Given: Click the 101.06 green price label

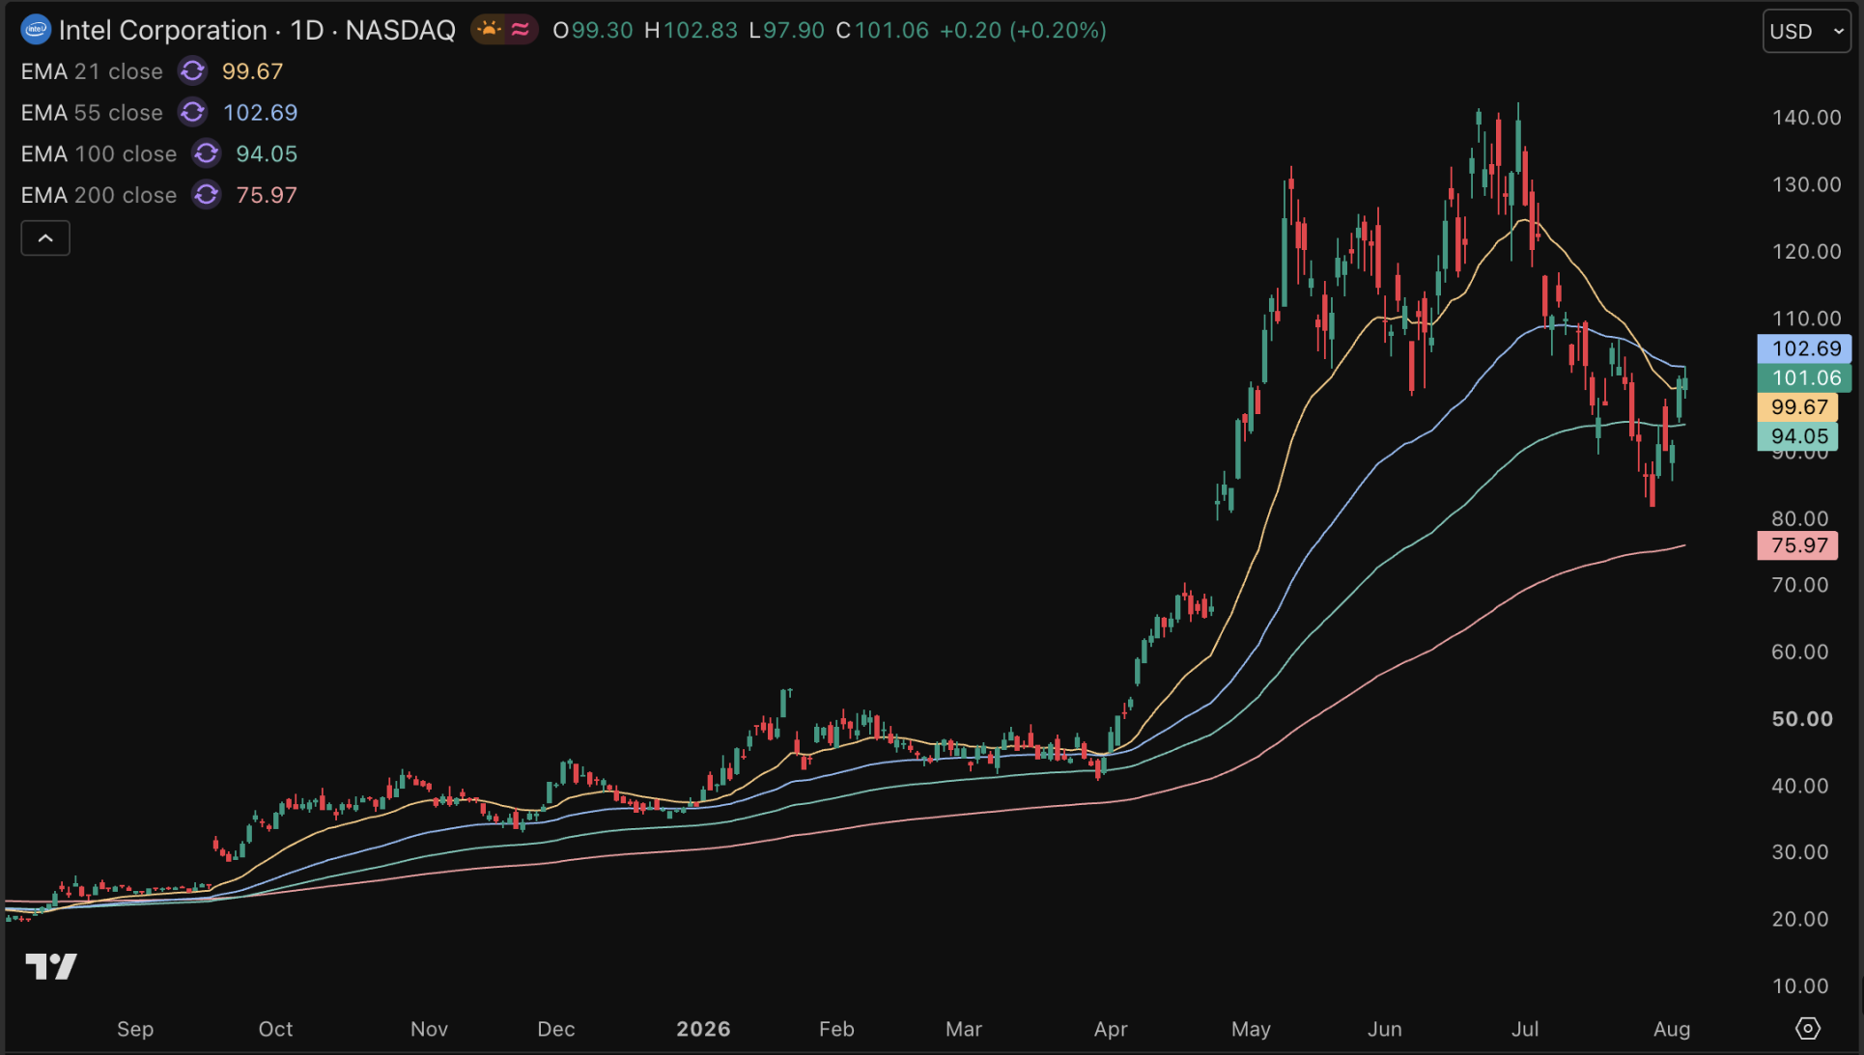Looking at the screenshot, I should coord(1804,377).
